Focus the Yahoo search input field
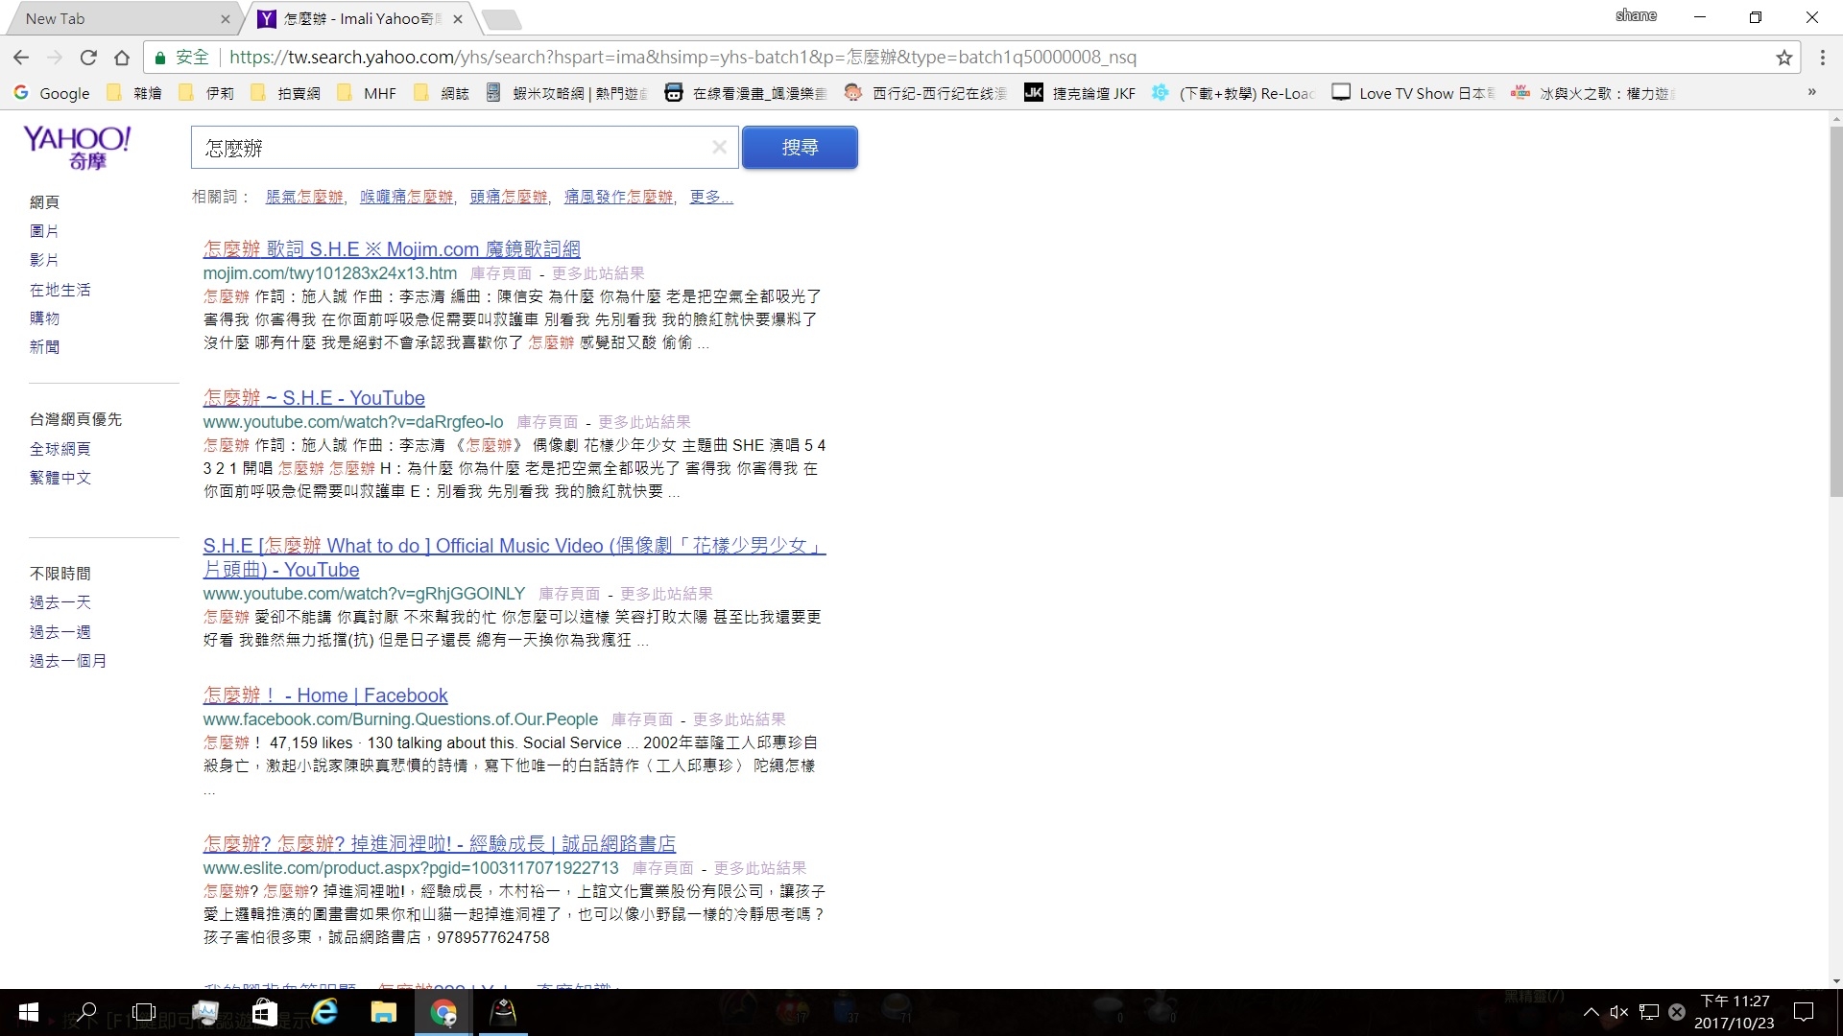 click(451, 148)
